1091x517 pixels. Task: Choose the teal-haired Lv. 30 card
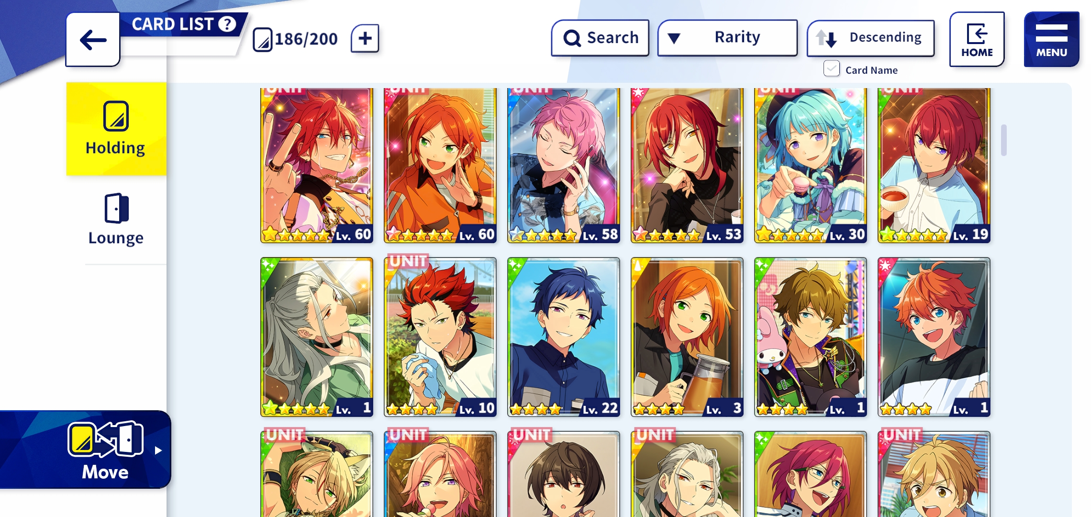tap(811, 165)
